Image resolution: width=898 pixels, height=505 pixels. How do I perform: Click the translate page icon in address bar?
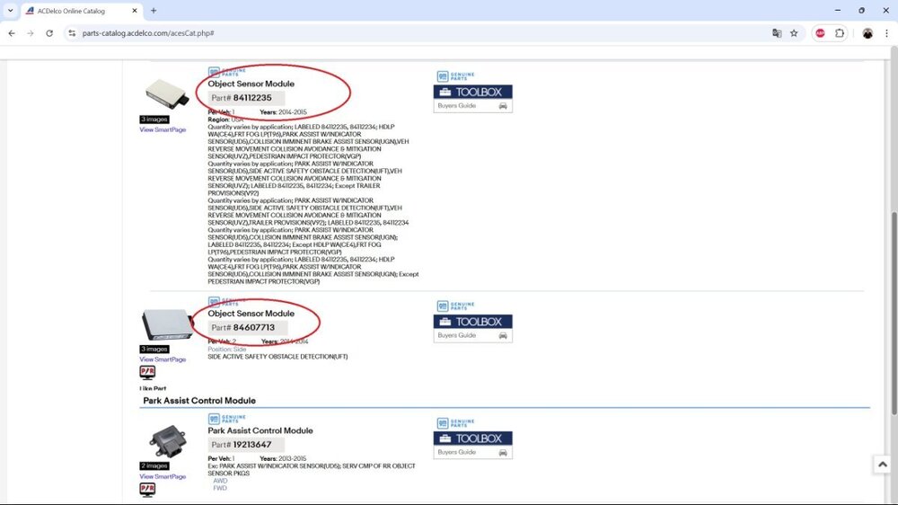pos(777,33)
